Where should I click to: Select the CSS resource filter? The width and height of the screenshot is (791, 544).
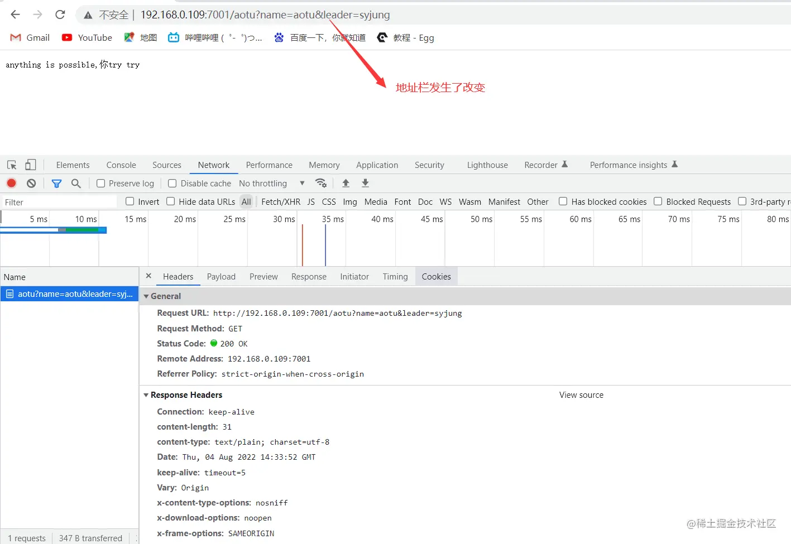pos(329,202)
